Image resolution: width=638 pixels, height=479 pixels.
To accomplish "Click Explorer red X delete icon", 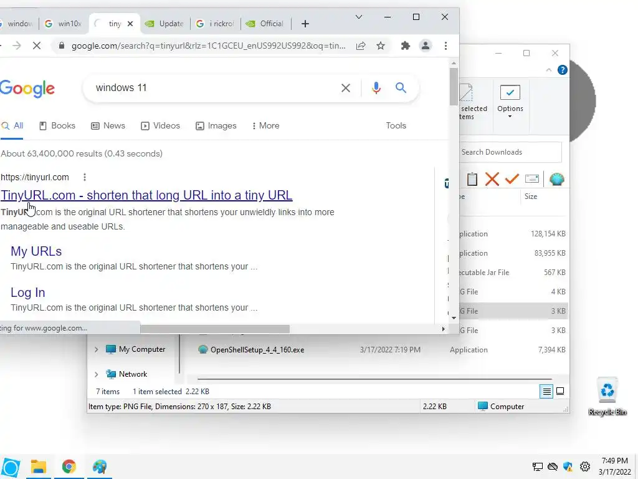I will tap(492, 179).
